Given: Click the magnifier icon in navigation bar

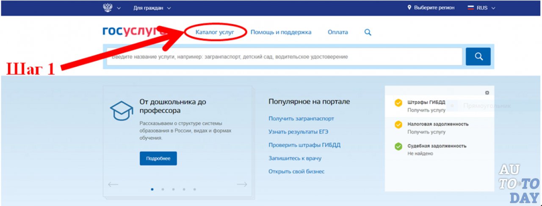Looking at the screenshot, I should tap(368, 32).
